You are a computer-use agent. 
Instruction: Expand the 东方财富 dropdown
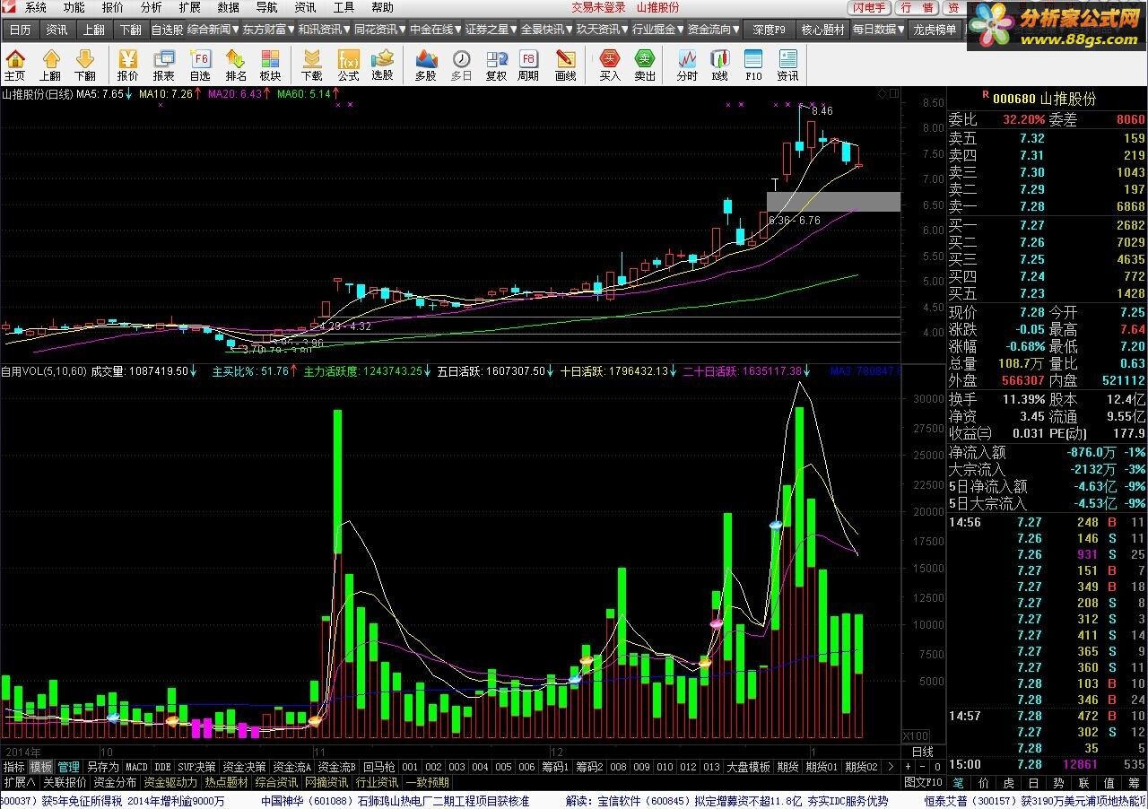[x=269, y=29]
